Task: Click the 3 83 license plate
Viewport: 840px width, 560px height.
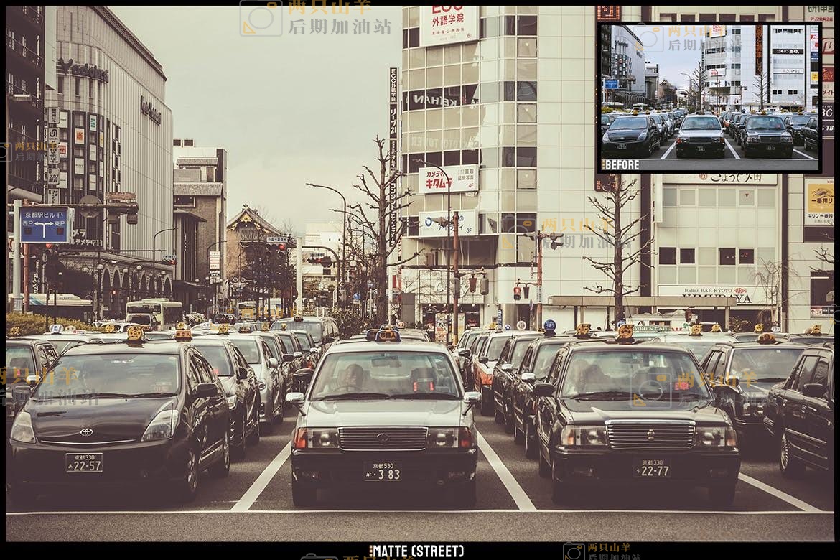Action: pyautogui.click(x=382, y=471)
